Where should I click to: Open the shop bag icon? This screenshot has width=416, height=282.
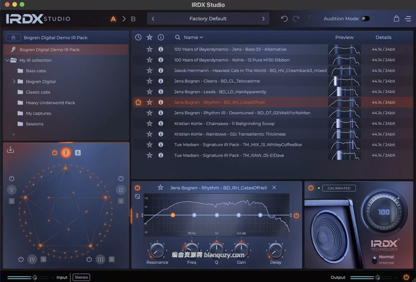[396, 19]
